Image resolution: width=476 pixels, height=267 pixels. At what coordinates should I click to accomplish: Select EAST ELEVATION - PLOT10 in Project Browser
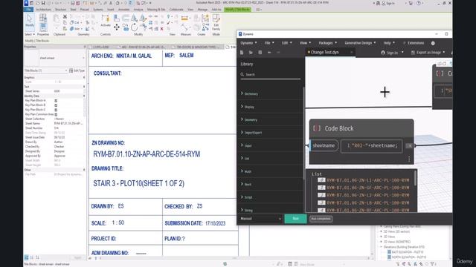[x=408, y=252]
